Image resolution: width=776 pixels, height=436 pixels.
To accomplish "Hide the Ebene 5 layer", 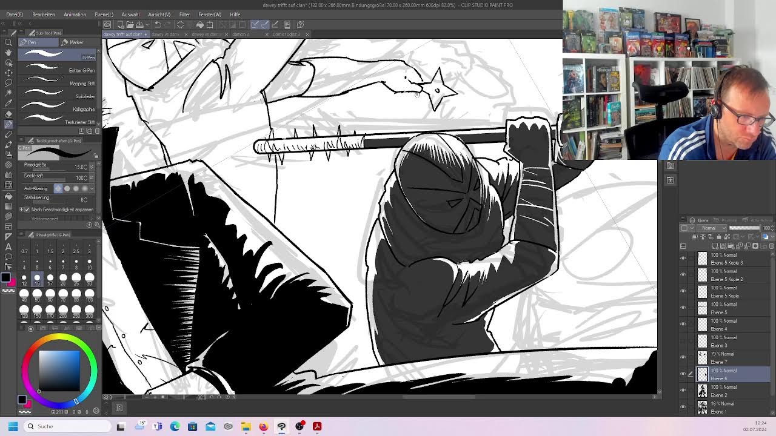I will click(x=683, y=308).
